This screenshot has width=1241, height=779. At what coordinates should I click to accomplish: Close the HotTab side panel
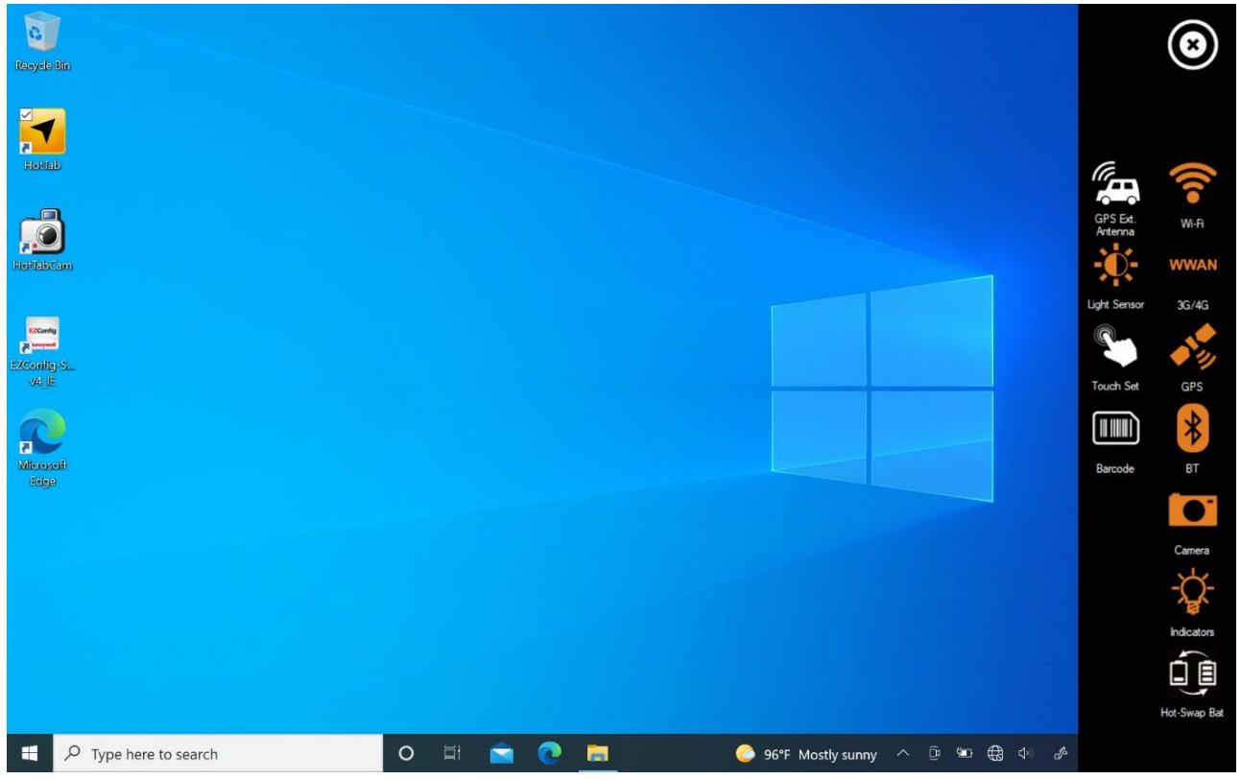pyautogui.click(x=1193, y=47)
